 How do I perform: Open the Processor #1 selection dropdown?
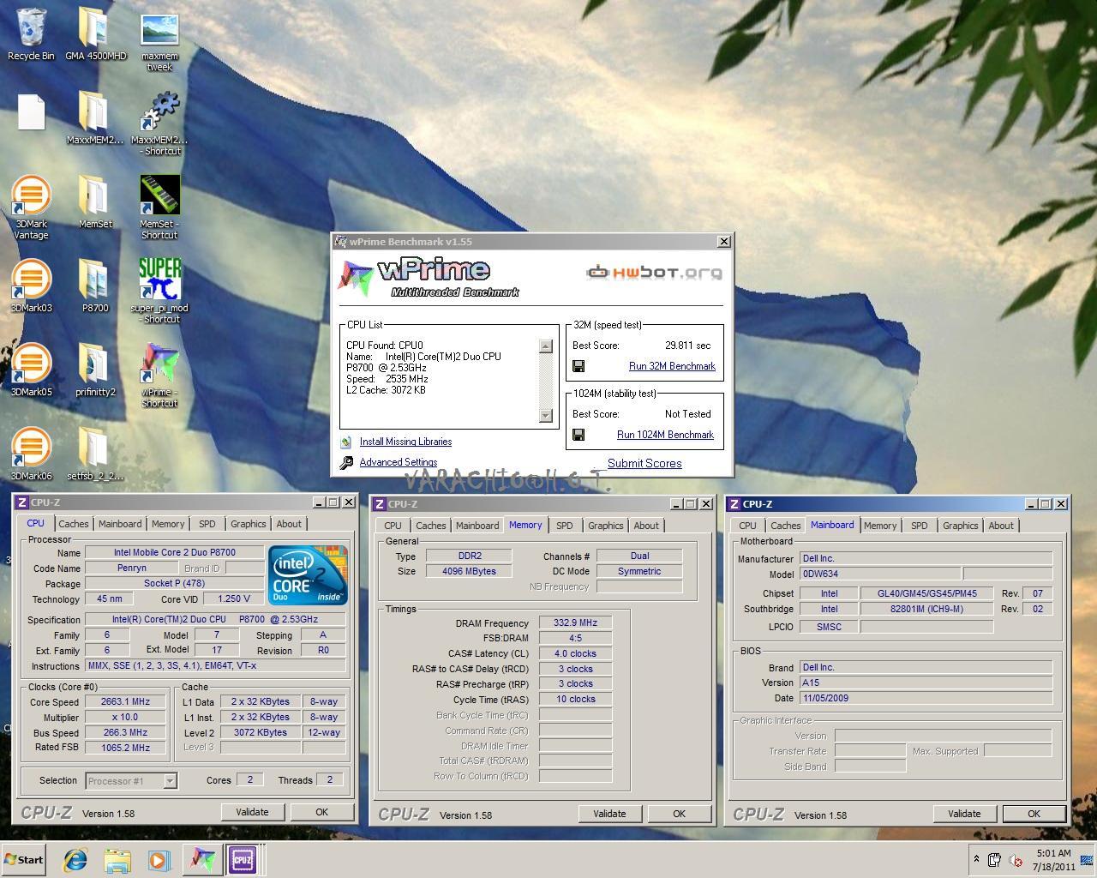131,780
